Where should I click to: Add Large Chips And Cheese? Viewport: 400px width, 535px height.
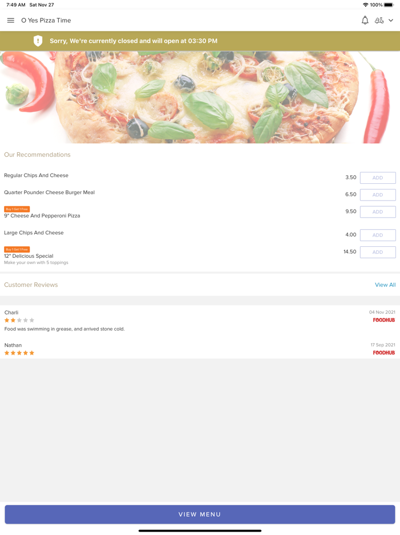tap(377, 235)
